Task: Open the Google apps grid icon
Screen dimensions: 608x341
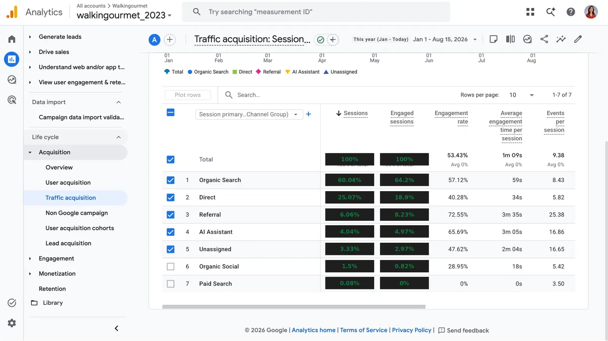Action: tap(530, 12)
